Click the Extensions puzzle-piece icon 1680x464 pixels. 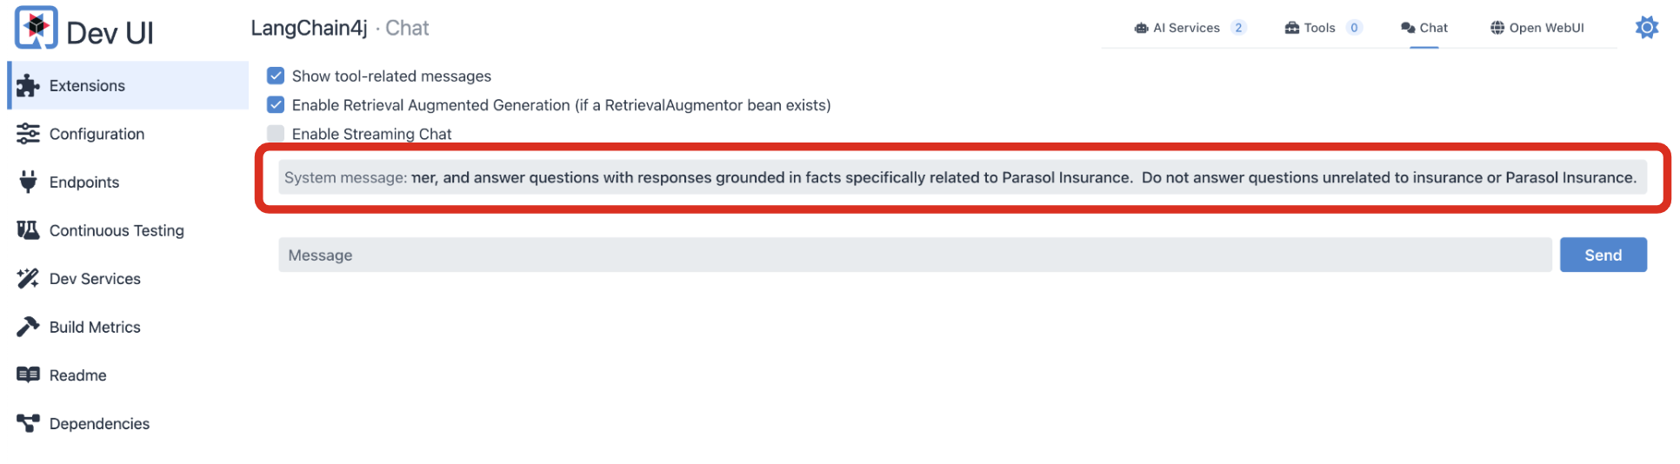click(x=28, y=85)
